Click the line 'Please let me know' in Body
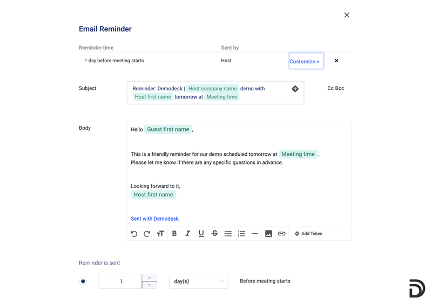Viewport: 432px width, 304px height. [207, 162]
